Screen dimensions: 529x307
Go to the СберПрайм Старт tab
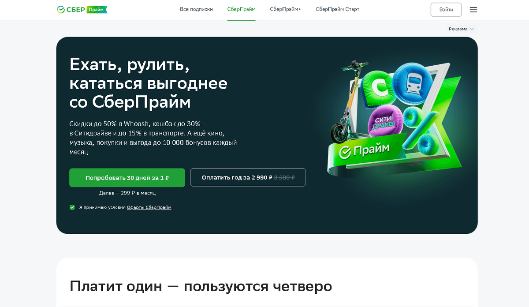(337, 9)
